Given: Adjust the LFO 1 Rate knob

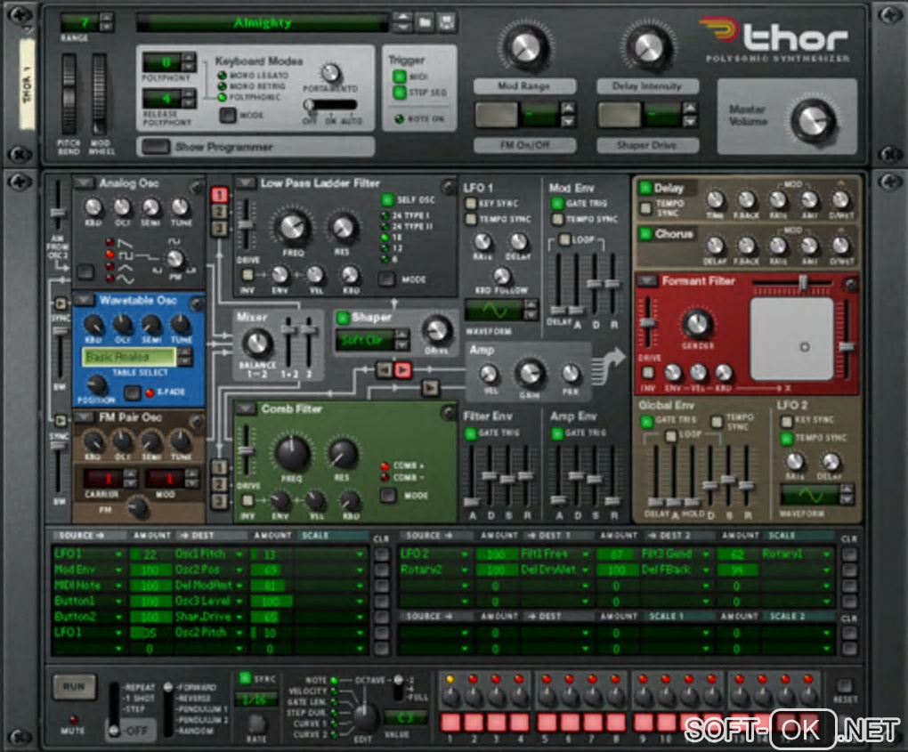Looking at the screenshot, I should pos(482,241).
